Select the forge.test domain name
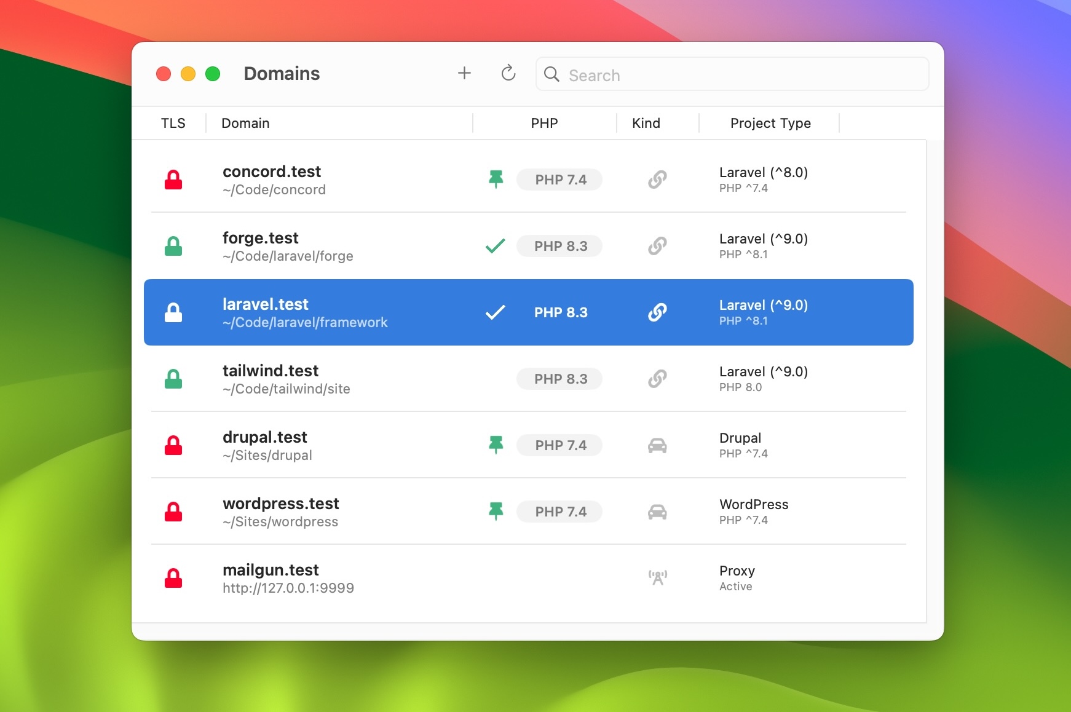 [x=261, y=238]
